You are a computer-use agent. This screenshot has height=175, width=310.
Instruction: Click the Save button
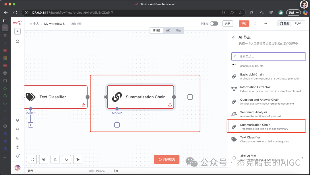tap(244, 23)
